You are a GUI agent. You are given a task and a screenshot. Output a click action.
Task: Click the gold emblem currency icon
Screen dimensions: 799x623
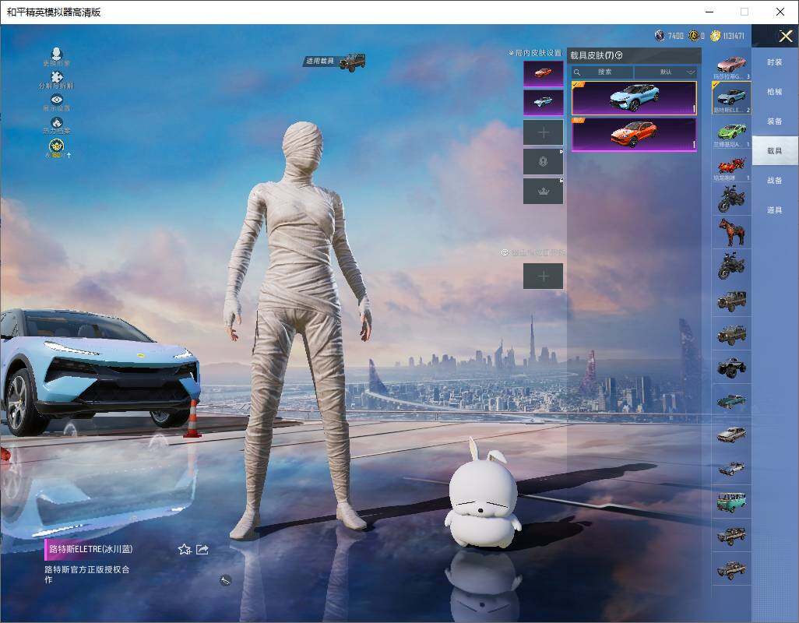694,35
